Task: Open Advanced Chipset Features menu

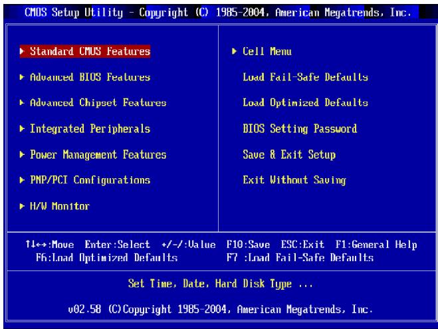Action: pos(98,103)
